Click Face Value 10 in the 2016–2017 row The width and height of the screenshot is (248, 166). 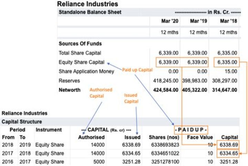tap(210, 162)
